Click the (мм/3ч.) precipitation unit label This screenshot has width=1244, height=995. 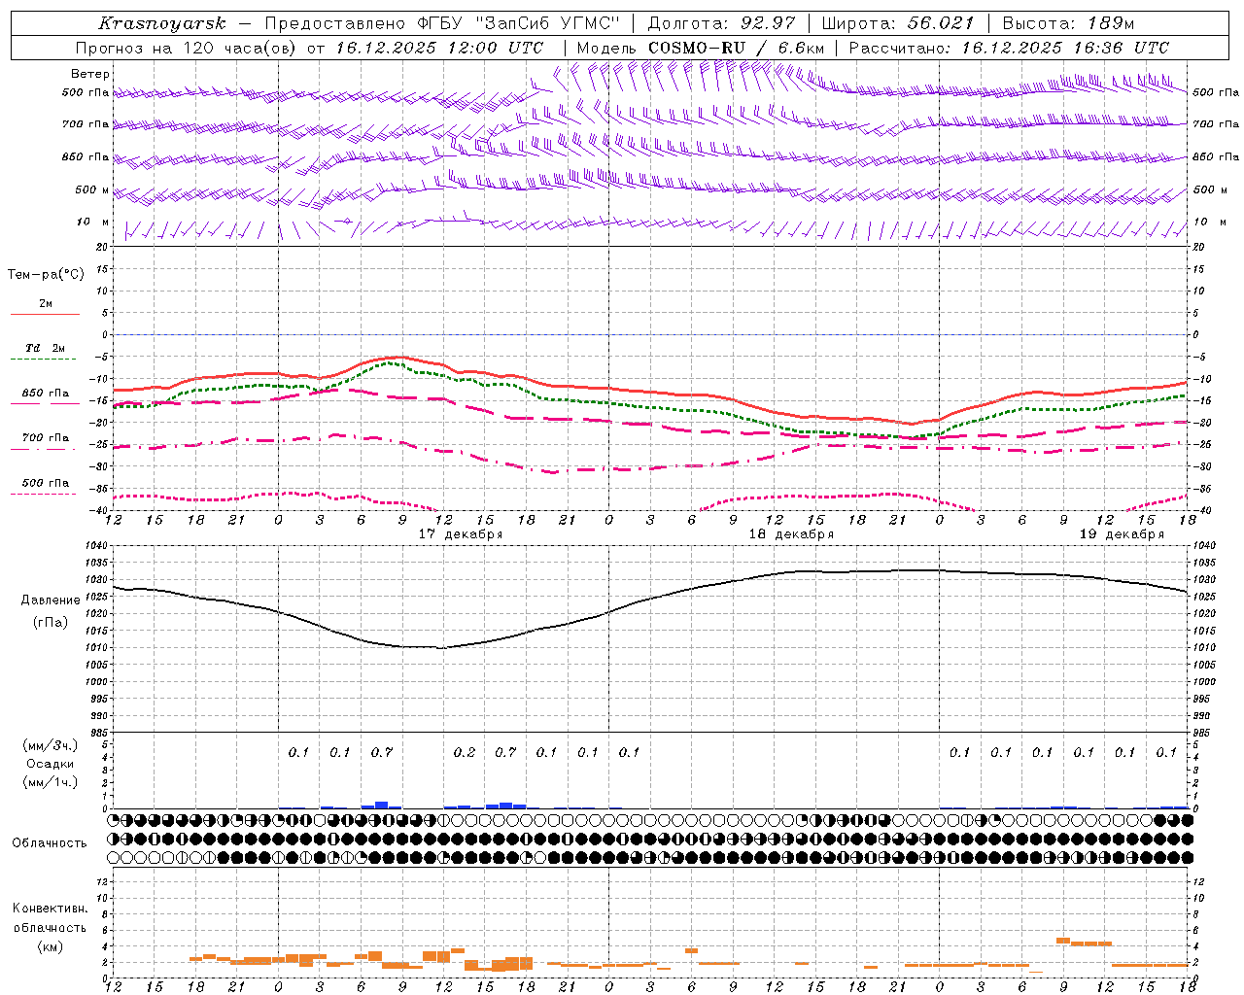(x=51, y=745)
